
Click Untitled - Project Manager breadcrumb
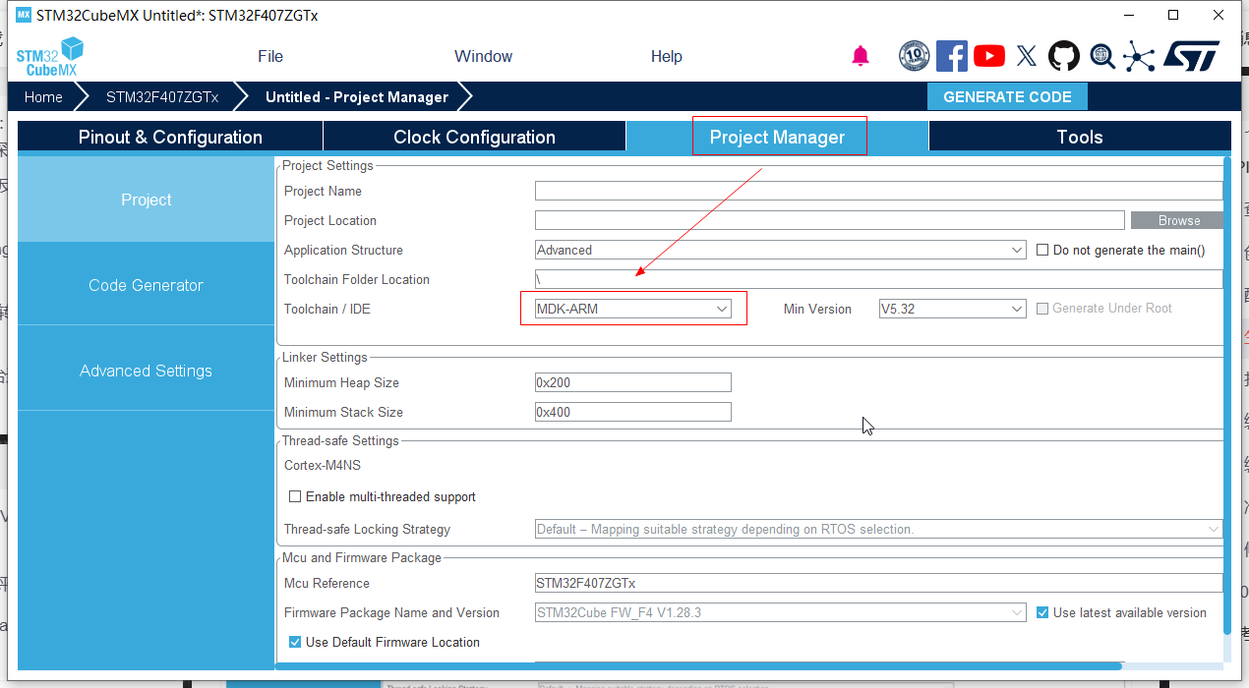click(357, 96)
